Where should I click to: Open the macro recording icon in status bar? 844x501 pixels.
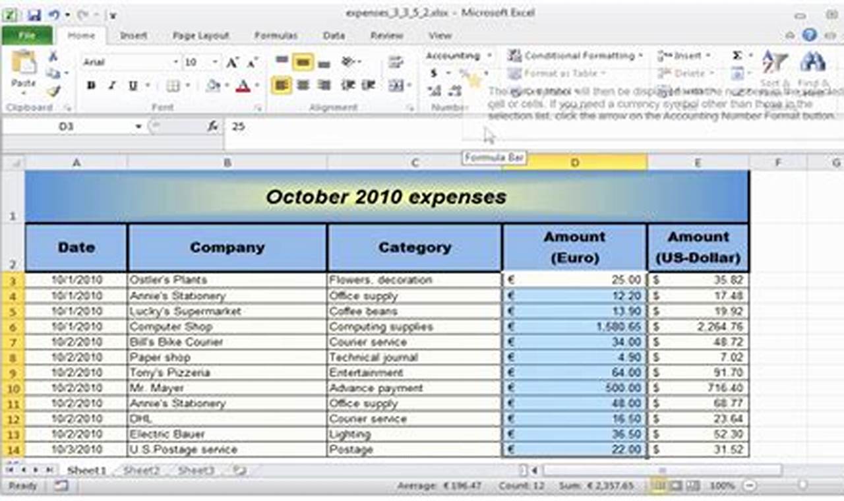[x=61, y=486]
